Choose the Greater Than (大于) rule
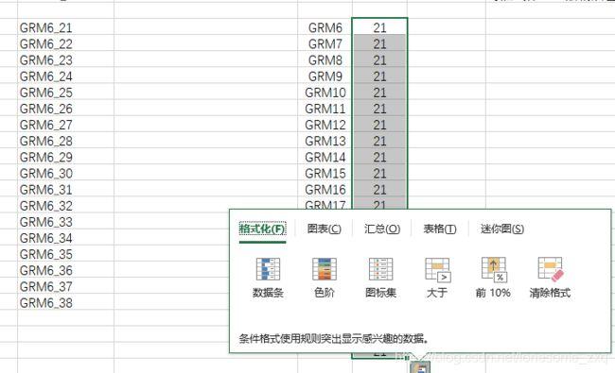 pyautogui.click(x=437, y=278)
